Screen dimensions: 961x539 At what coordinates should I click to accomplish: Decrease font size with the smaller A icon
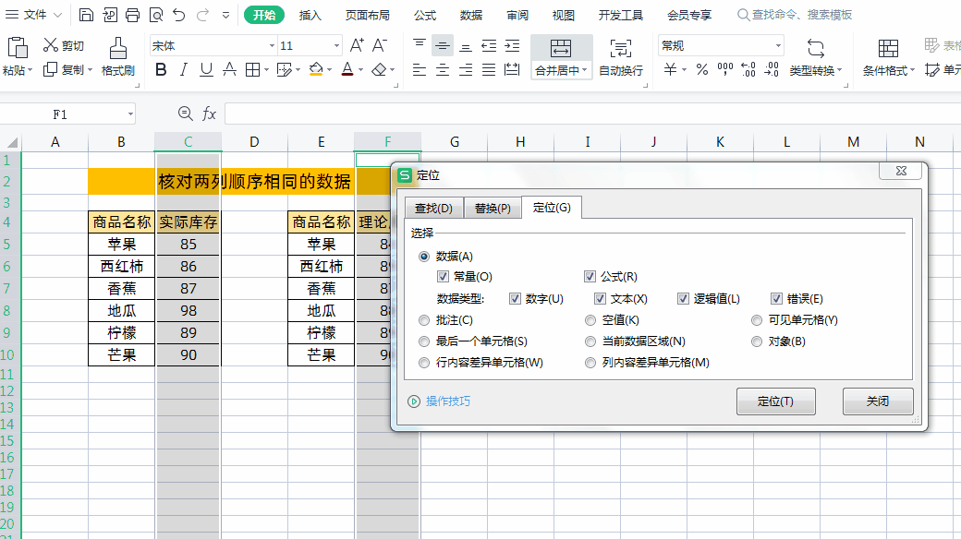coord(380,45)
